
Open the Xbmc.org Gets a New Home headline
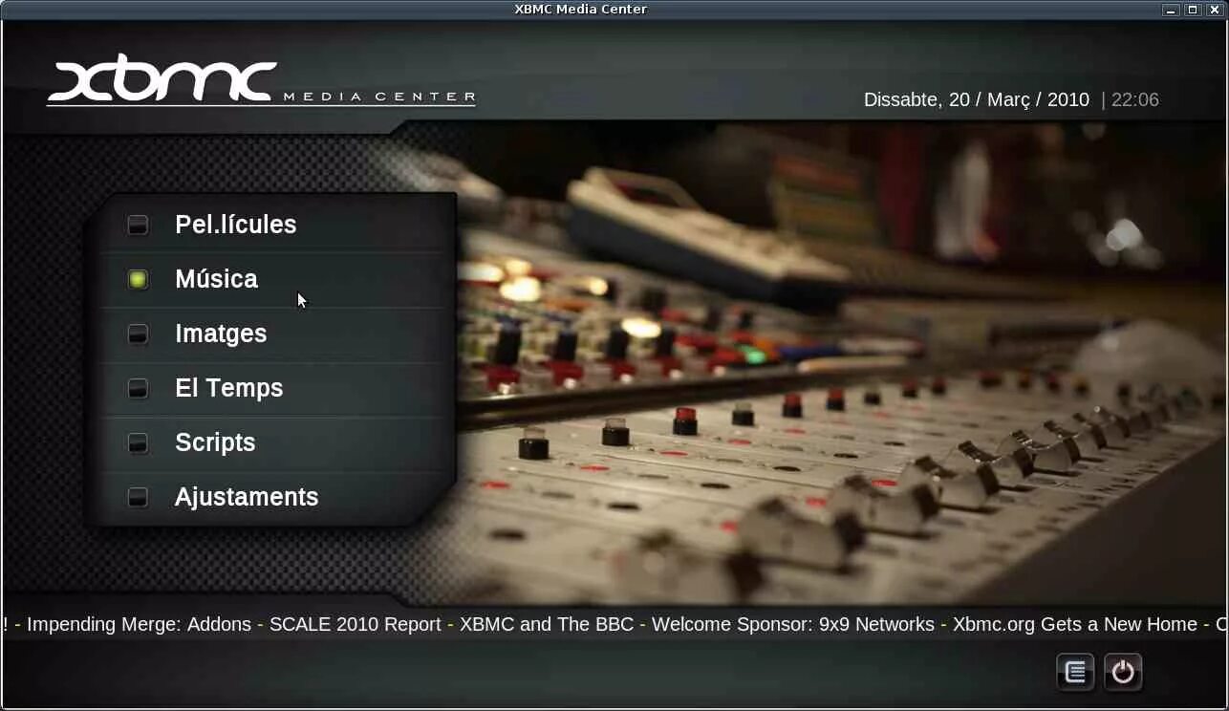[1075, 624]
